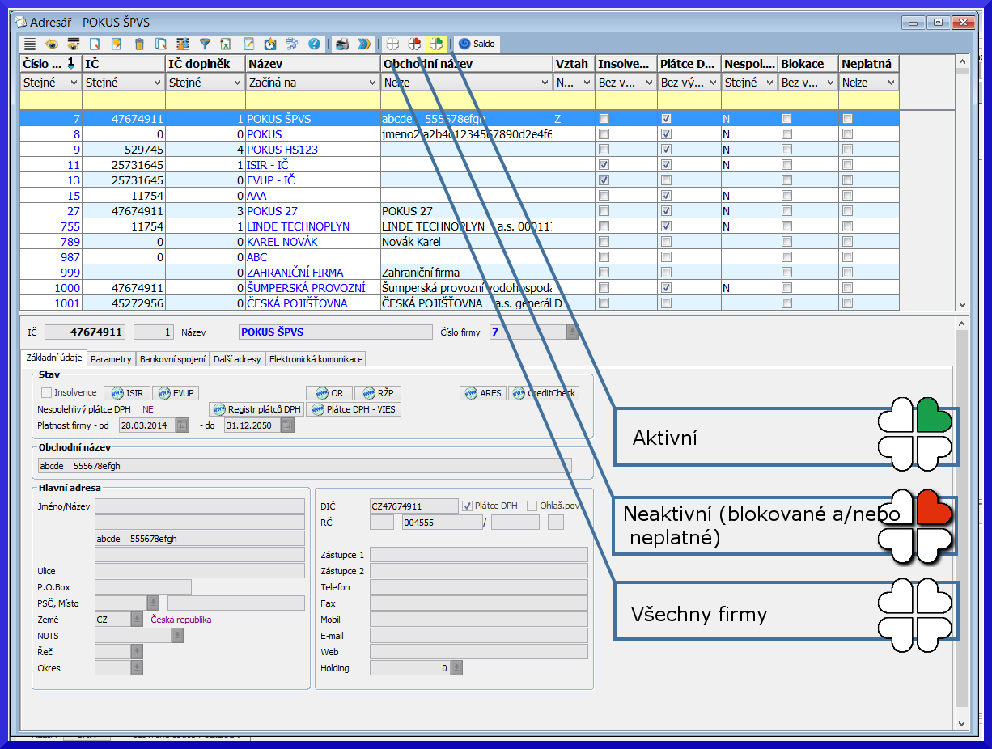Click the E-mail input field
The image size is (992, 749).
pyautogui.click(x=478, y=636)
